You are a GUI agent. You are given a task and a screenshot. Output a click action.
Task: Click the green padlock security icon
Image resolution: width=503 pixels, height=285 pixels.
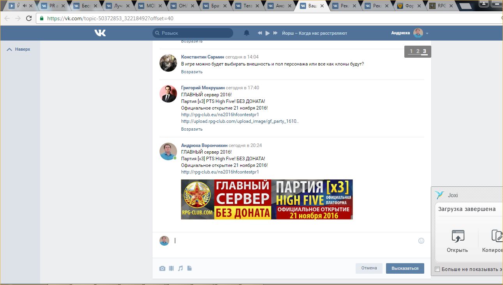pos(42,18)
